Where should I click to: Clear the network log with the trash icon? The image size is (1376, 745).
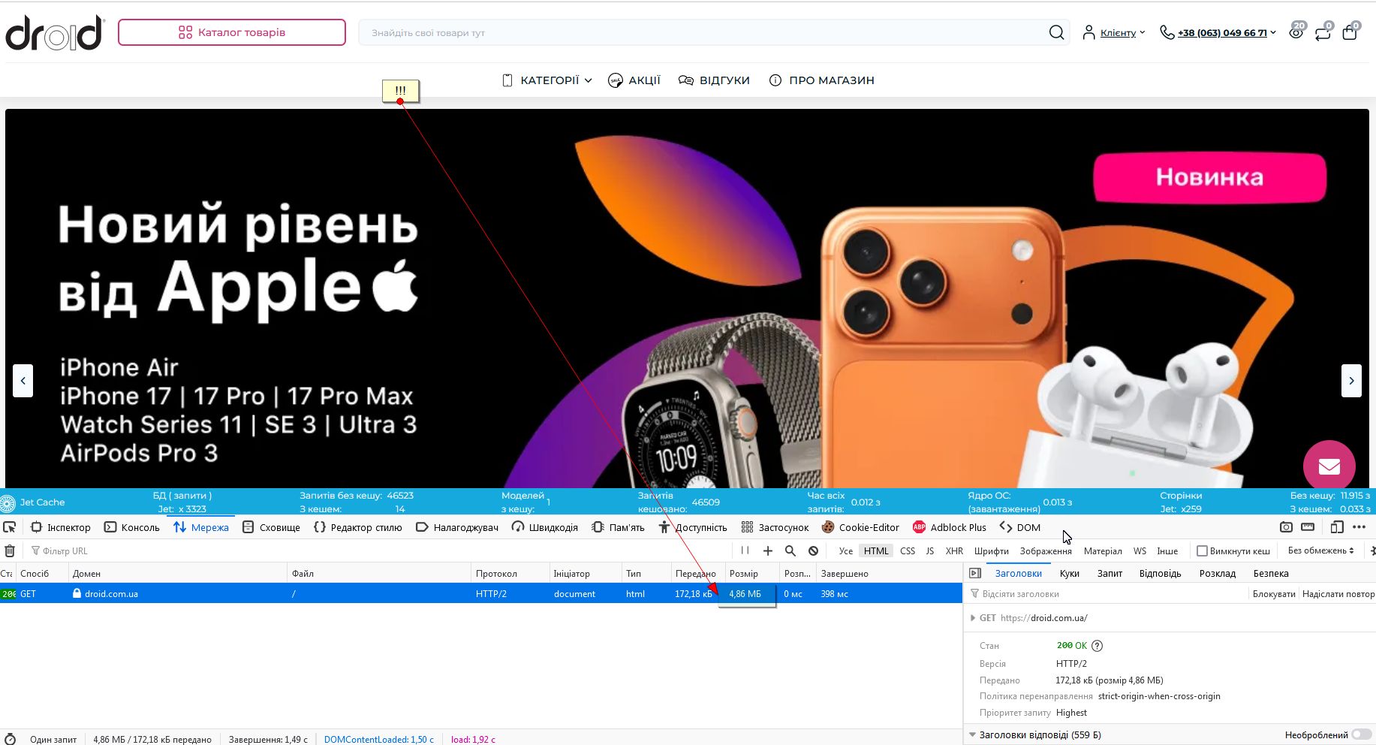pyautogui.click(x=10, y=550)
